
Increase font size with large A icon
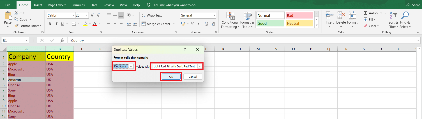[92, 15]
